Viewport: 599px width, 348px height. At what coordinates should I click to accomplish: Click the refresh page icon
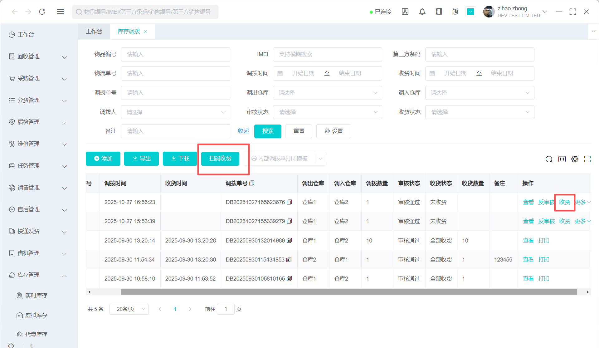click(x=42, y=12)
